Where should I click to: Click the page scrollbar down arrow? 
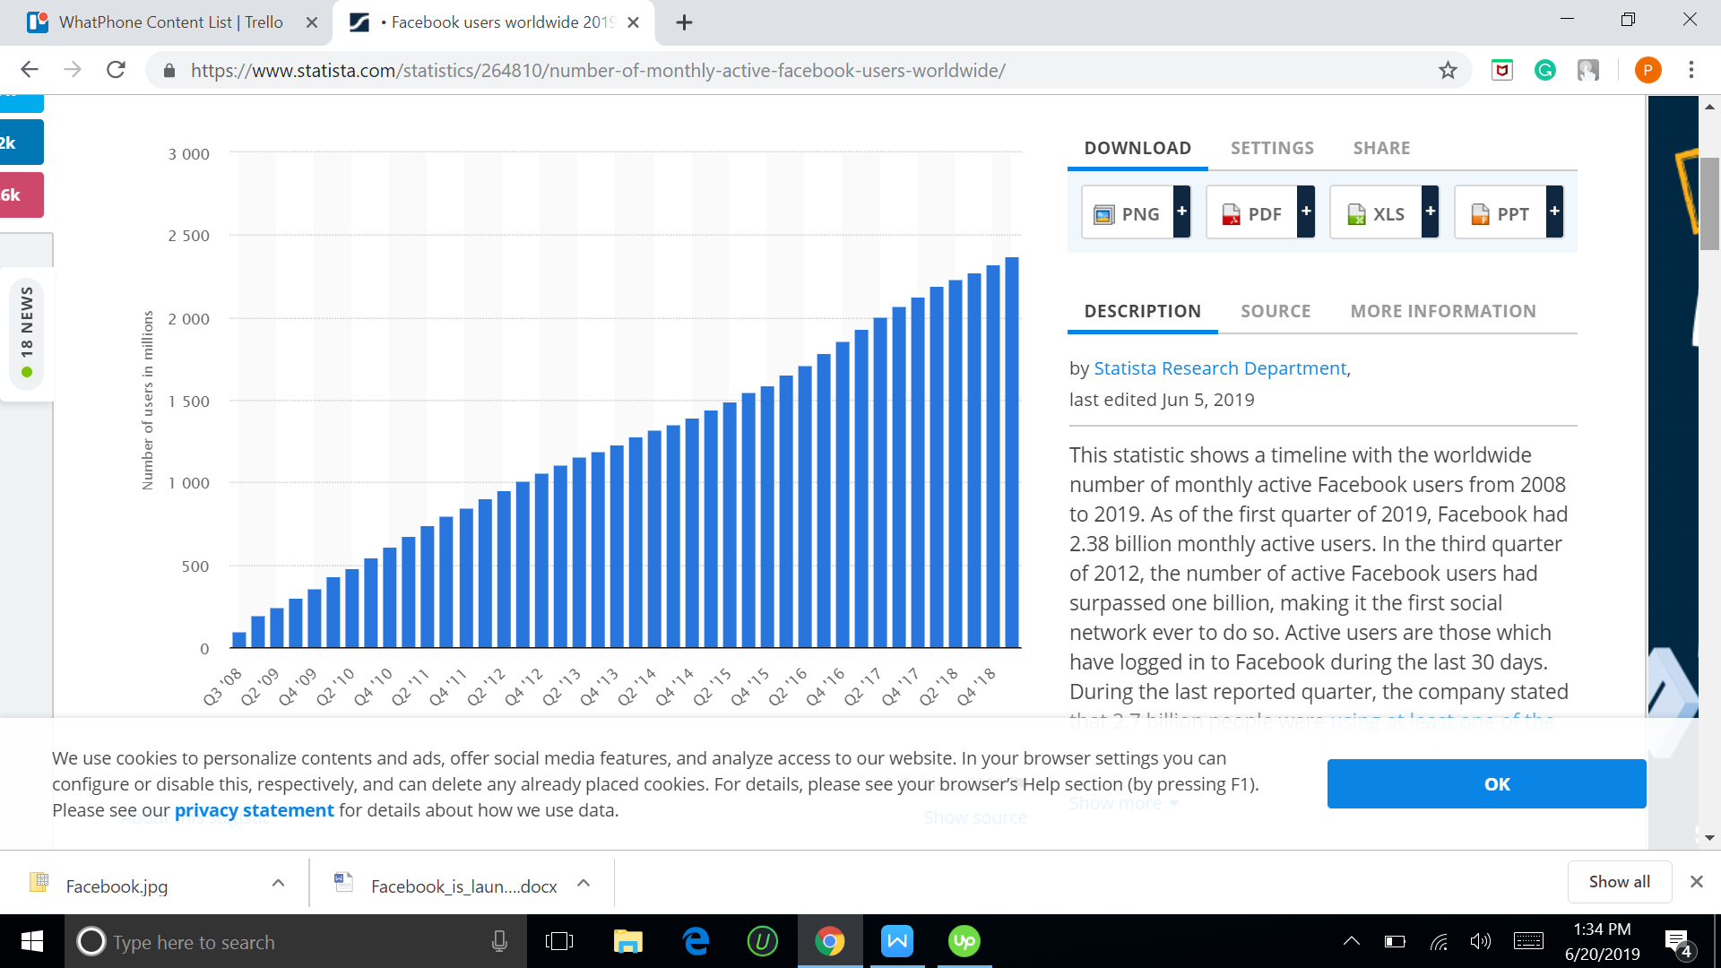click(x=1709, y=838)
